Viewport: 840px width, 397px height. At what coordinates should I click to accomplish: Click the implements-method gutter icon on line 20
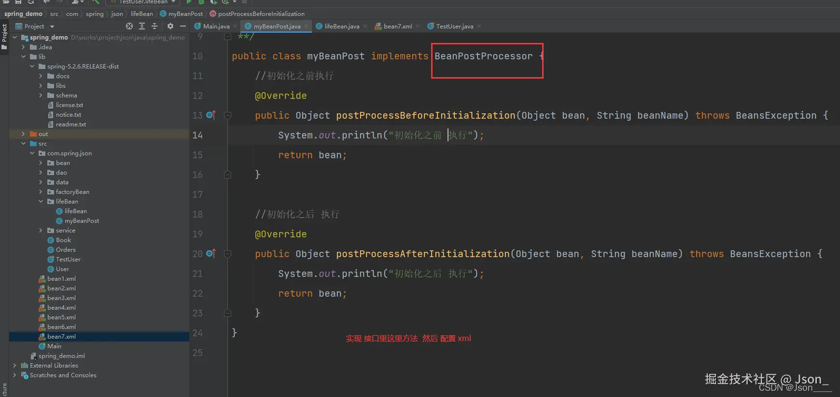tap(210, 253)
